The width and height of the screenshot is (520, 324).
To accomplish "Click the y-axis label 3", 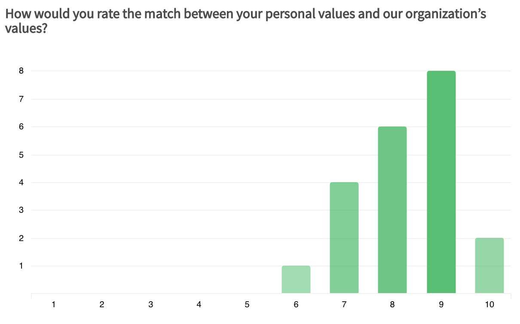I will (x=21, y=210).
